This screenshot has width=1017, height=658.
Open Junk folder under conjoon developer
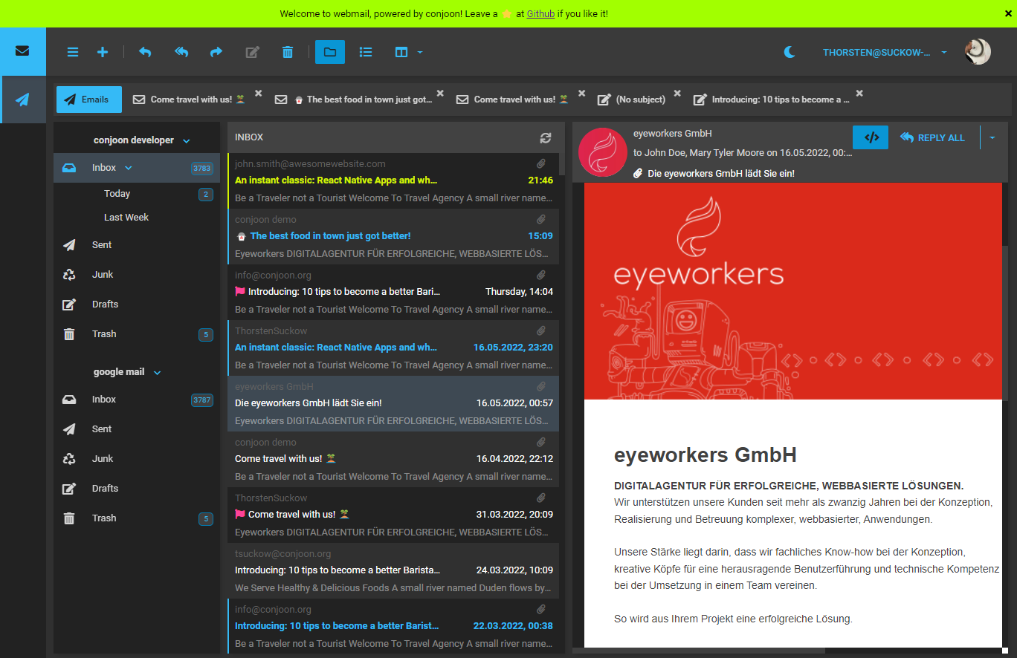pyautogui.click(x=137, y=275)
